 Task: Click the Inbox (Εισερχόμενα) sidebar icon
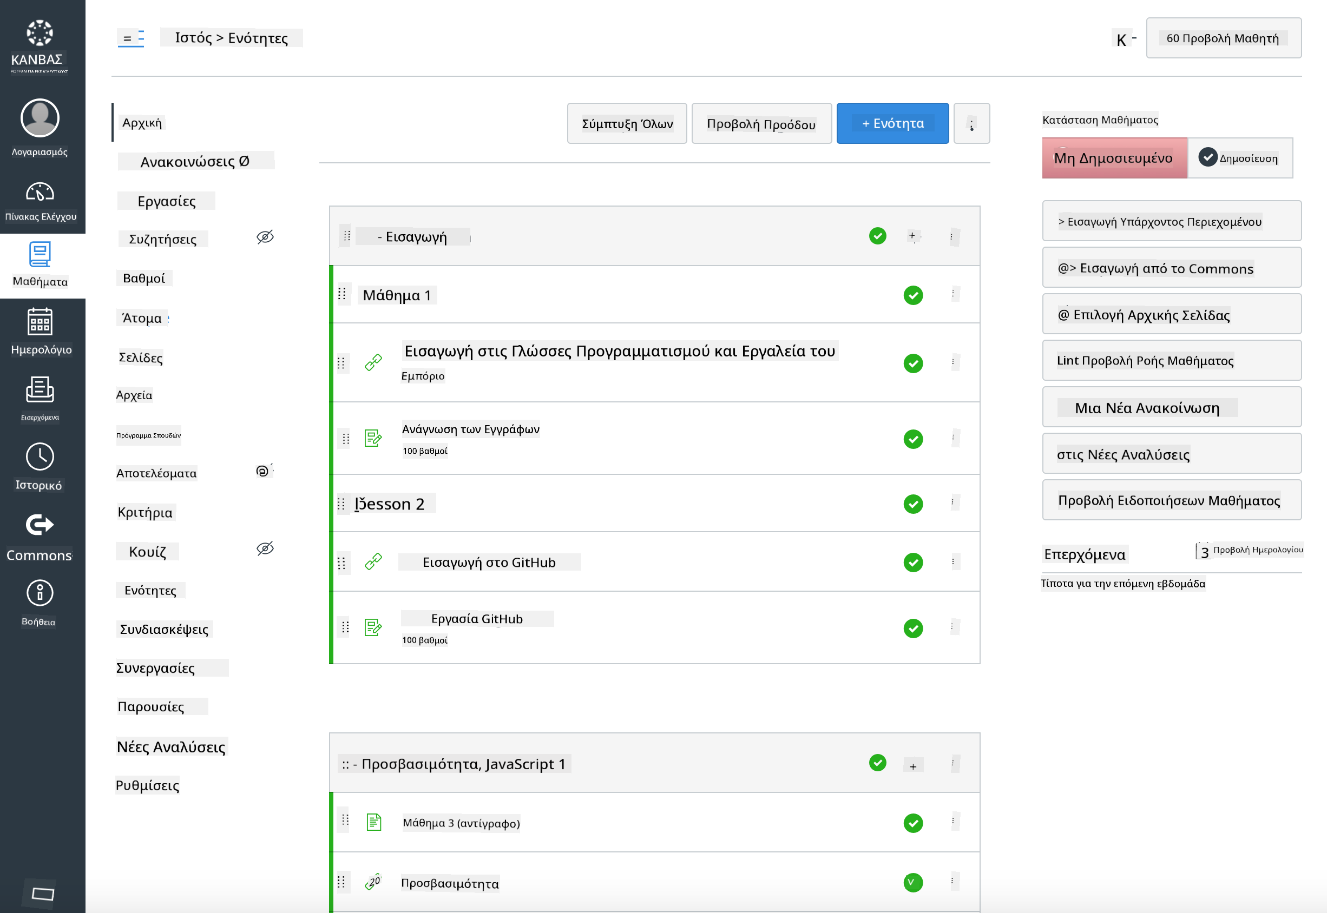point(40,390)
